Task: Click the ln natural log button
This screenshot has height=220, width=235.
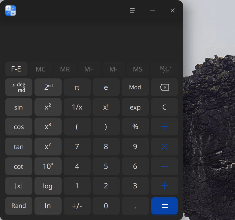Action: click(48, 206)
